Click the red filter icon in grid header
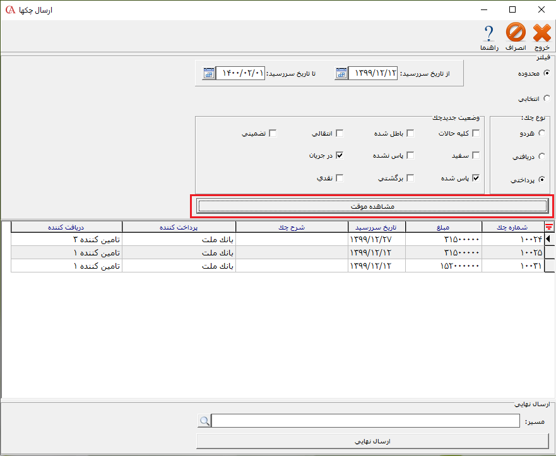The image size is (556, 456). pos(549,227)
